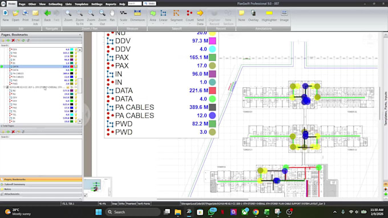Viewport: 388px width, 218px height.
Task: Switch to Notes panel
Action: point(41,189)
